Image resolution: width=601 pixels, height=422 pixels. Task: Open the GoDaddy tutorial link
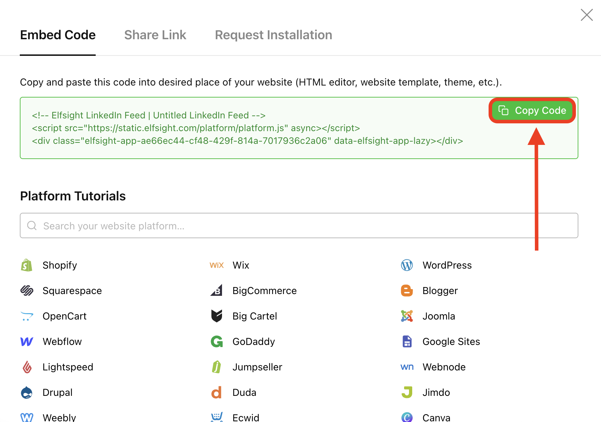pos(253,341)
